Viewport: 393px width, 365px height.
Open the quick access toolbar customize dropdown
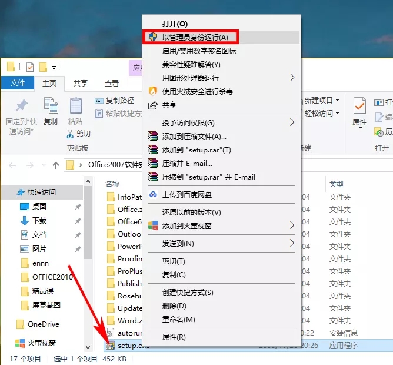[54, 68]
